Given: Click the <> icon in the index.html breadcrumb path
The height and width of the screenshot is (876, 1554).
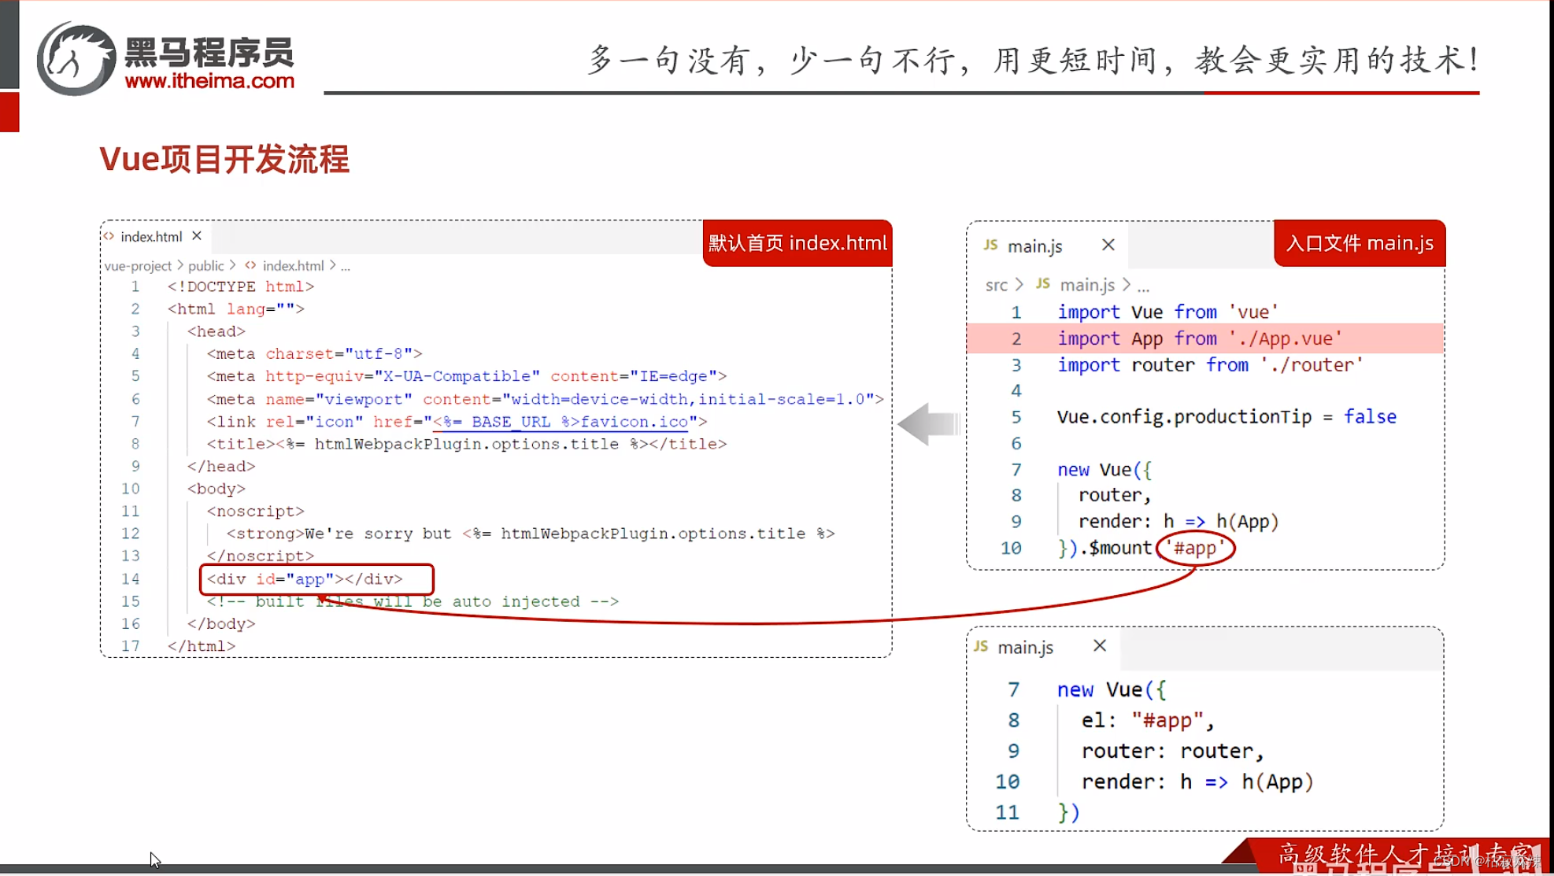Looking at the screenshot, I should point(250,265).
